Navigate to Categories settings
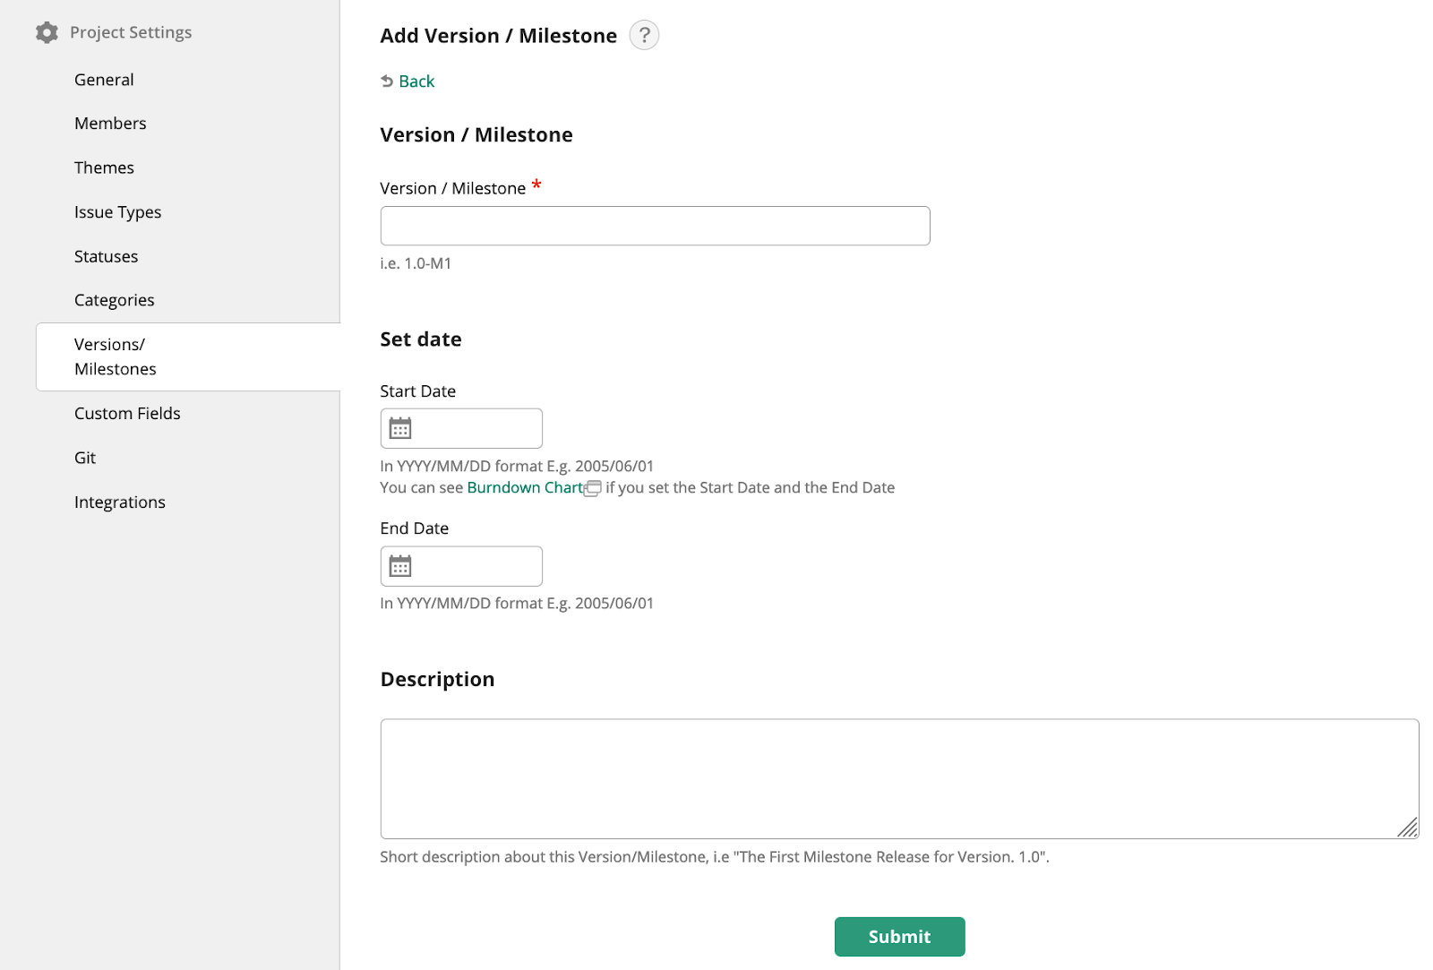Screen dimensions: 1433x970 [x=114, y=300]
